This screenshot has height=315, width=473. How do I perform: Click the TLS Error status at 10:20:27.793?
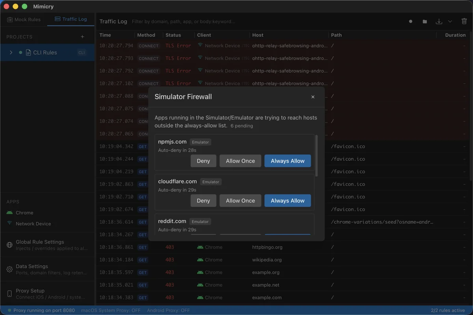(x=178, y=58)
